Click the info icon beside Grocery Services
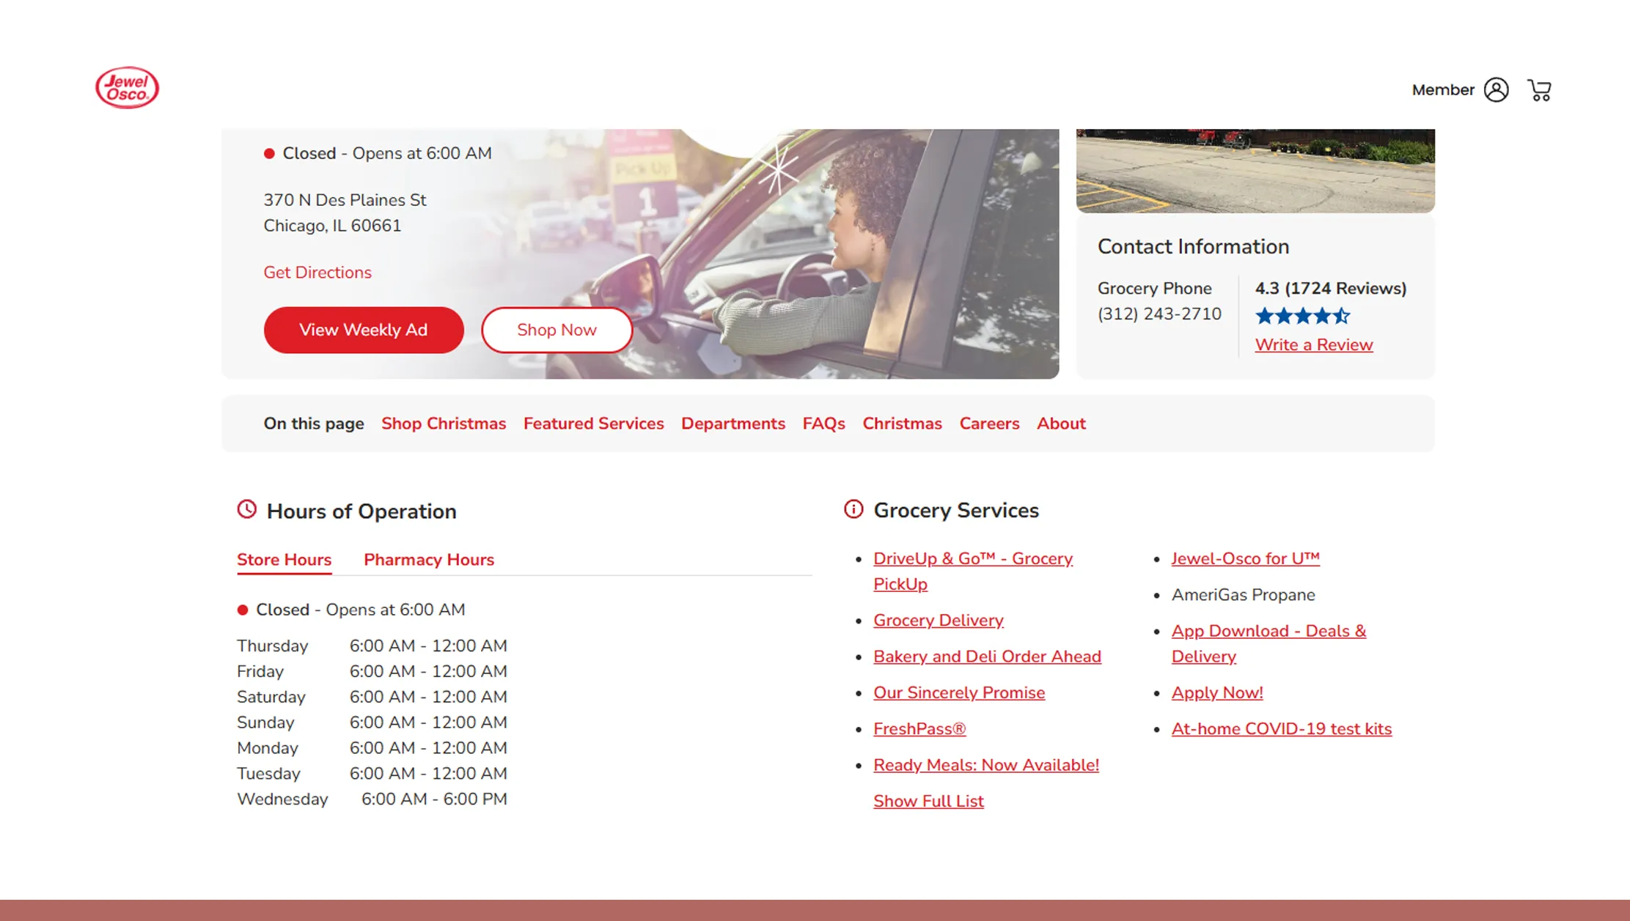Image resolution: width=1630 pixels, height=921 pixels. (853, 509)
